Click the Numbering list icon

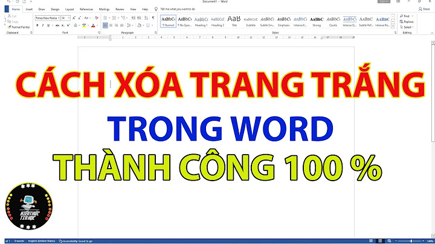point(115,18)
